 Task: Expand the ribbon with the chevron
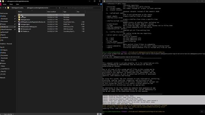pos(99,4)
